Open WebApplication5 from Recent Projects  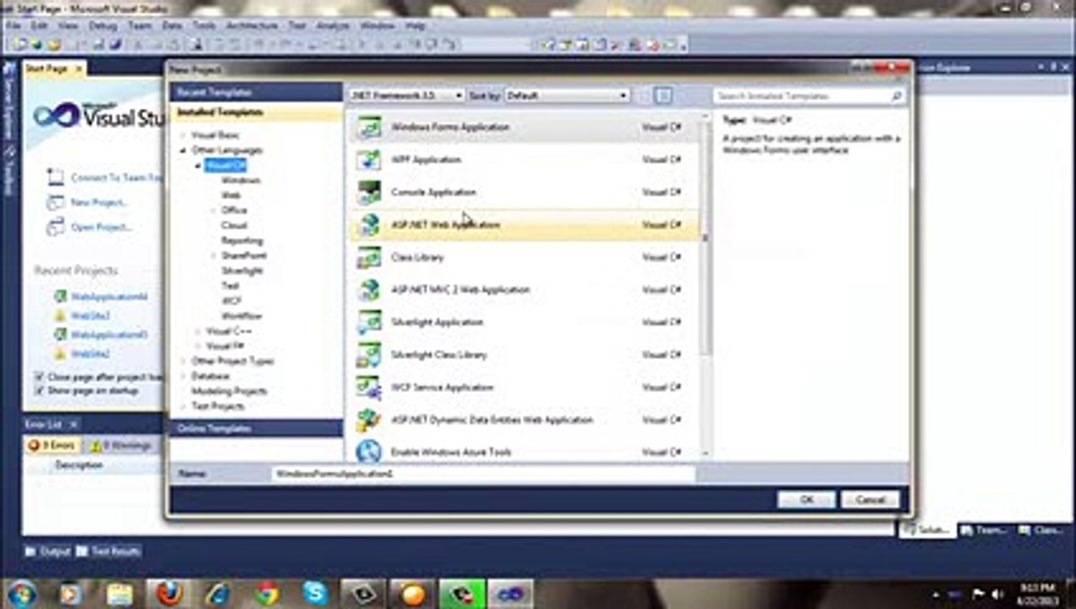[109, 335]
